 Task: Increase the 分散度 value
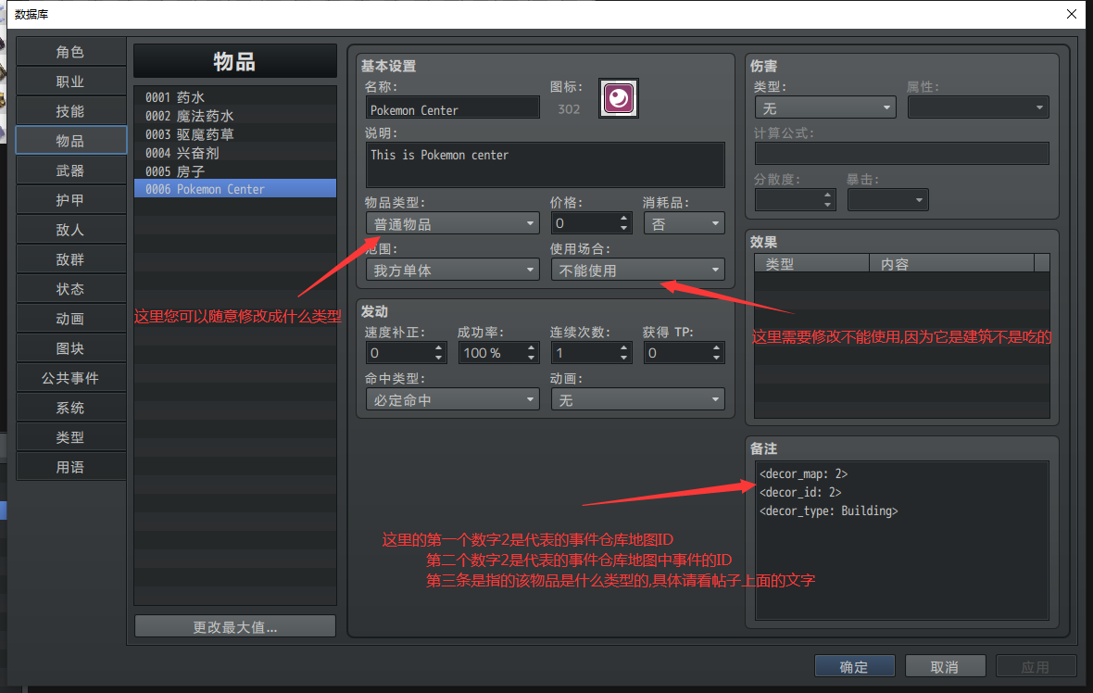(827, 195)
